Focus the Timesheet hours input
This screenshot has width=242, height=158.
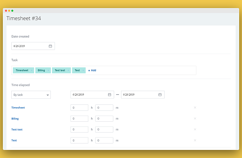pyautogui.click(x=79, y=108)
